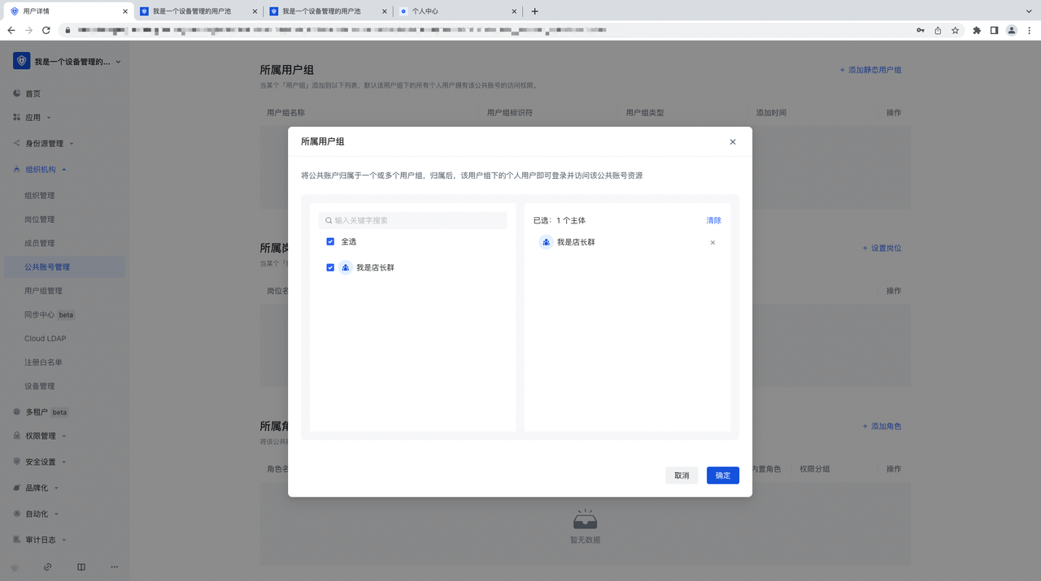
Task: Click 清除 to clear selected subjects
Action: coord(713,220)
